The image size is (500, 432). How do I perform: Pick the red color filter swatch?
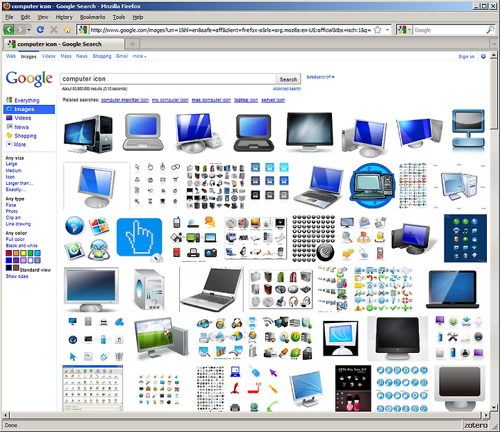click(8, 253)
